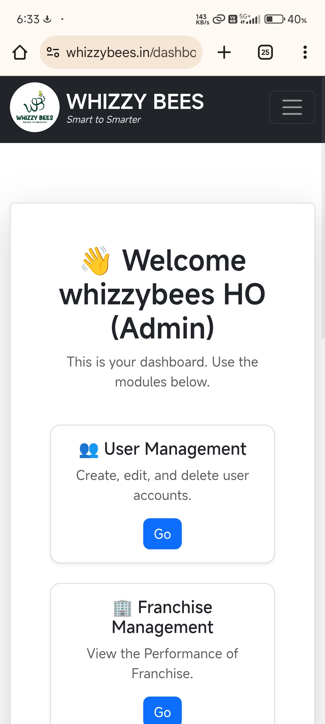Click the WHIZZY BEES brand title
325x724 pixels.
tap(135, 101)
